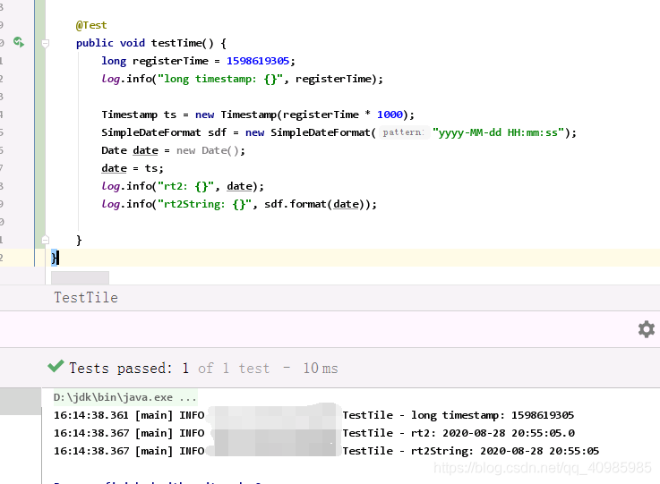Screen dimensions: 660x484
Task: Click the fold end marker at method closing brace
Action: tap(45, 240)
